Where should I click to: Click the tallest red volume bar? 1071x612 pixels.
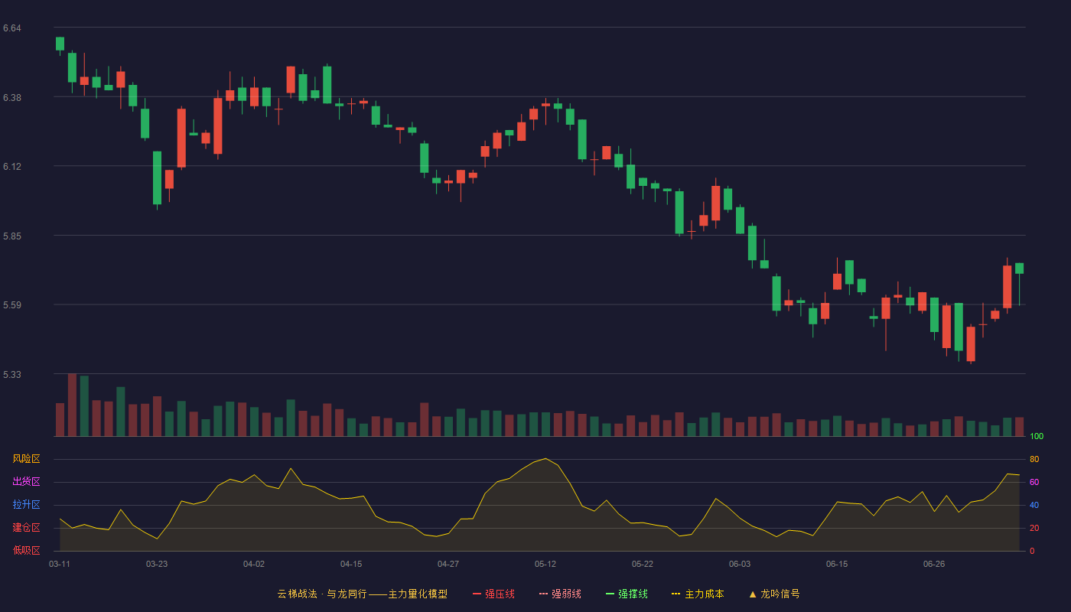click(x=72, y=405)
